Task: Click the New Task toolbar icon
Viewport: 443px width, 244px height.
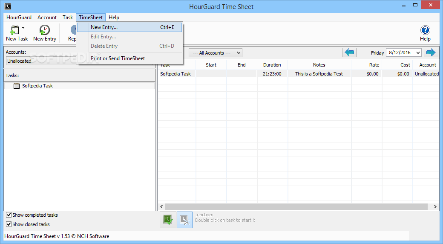Action: [14, 30]
